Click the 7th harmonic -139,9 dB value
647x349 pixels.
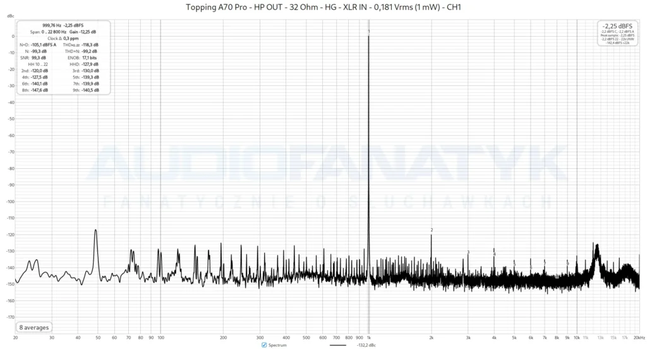[x=90, y=83]
